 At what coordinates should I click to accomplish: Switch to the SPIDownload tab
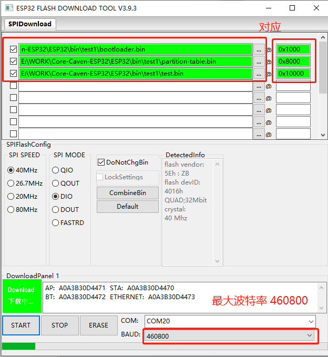coord(30,24)
